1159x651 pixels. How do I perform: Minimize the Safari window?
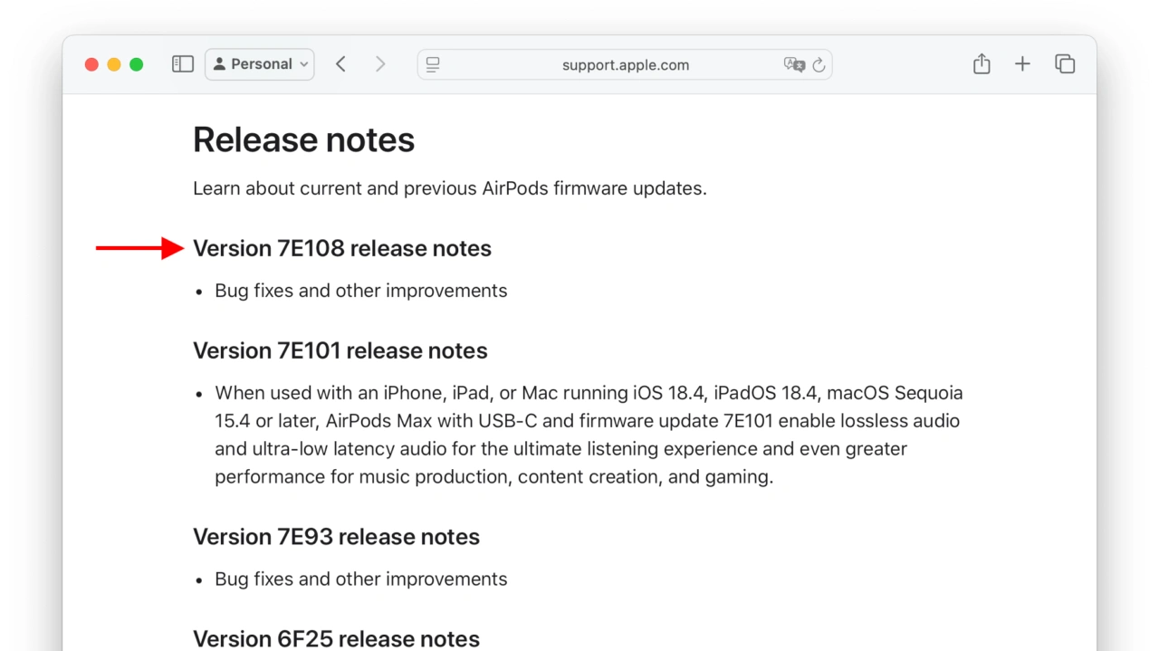point(114,64)
